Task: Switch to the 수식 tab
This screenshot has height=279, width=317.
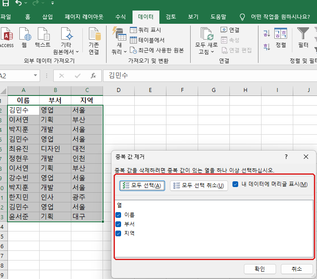Action: tap(121, 17)
